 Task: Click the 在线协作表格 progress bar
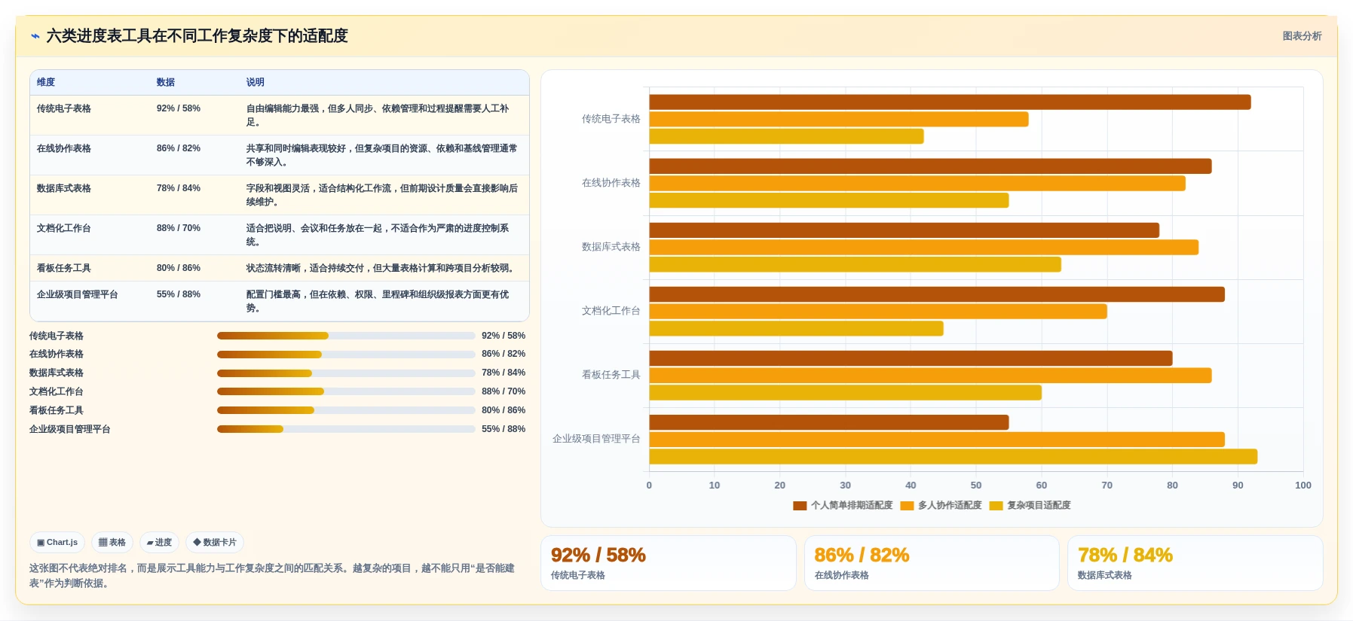click(x=346, y=355)
